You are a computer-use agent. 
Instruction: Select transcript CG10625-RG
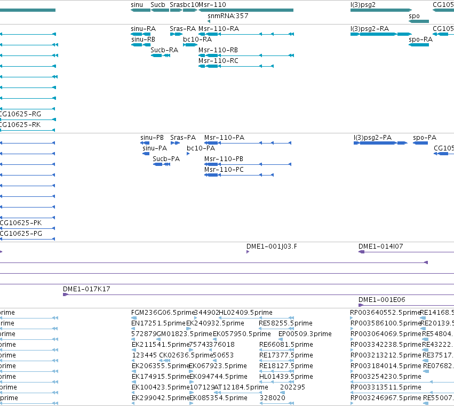pyautogui.click(x=20, y=114)
